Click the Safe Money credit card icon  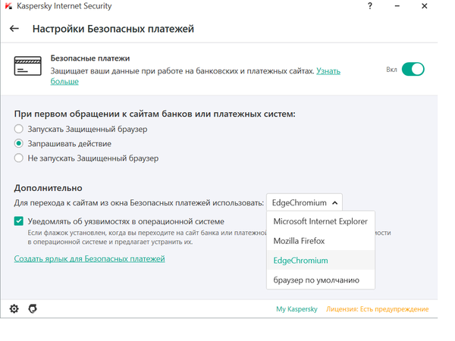point(28,65)
